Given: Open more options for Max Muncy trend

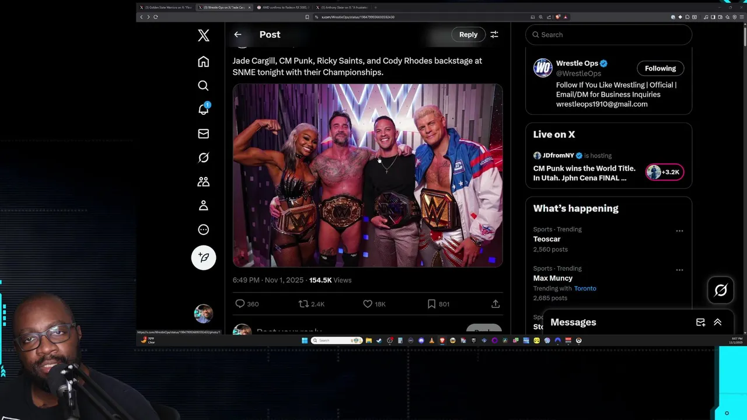Looking at the screenshot, I should tap(679, 270).
